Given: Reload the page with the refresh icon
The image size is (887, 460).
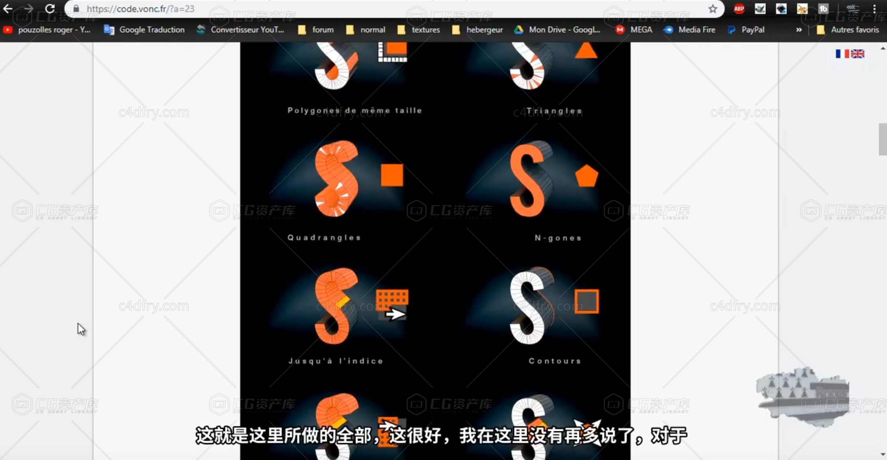Looking at the screenshot, I should (x=50, y=9).
